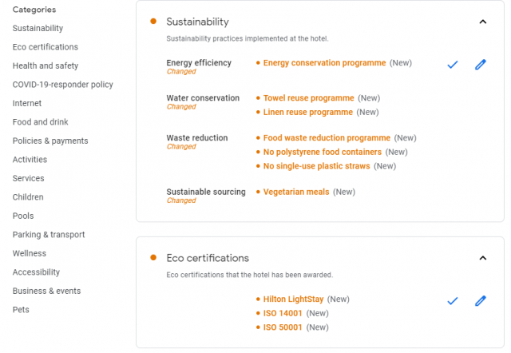
Task: Show the Parking & transport category
Action: click(x=49, y=235)
